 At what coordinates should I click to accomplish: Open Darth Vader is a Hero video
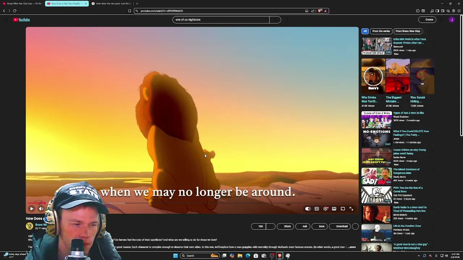tap(377, 214)
